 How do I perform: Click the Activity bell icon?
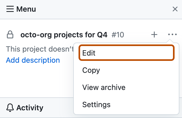click(10, 108)
